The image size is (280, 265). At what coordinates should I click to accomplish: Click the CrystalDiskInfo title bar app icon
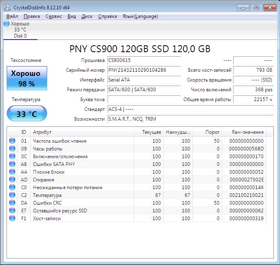pyautogui.click(x=7, y=7)
